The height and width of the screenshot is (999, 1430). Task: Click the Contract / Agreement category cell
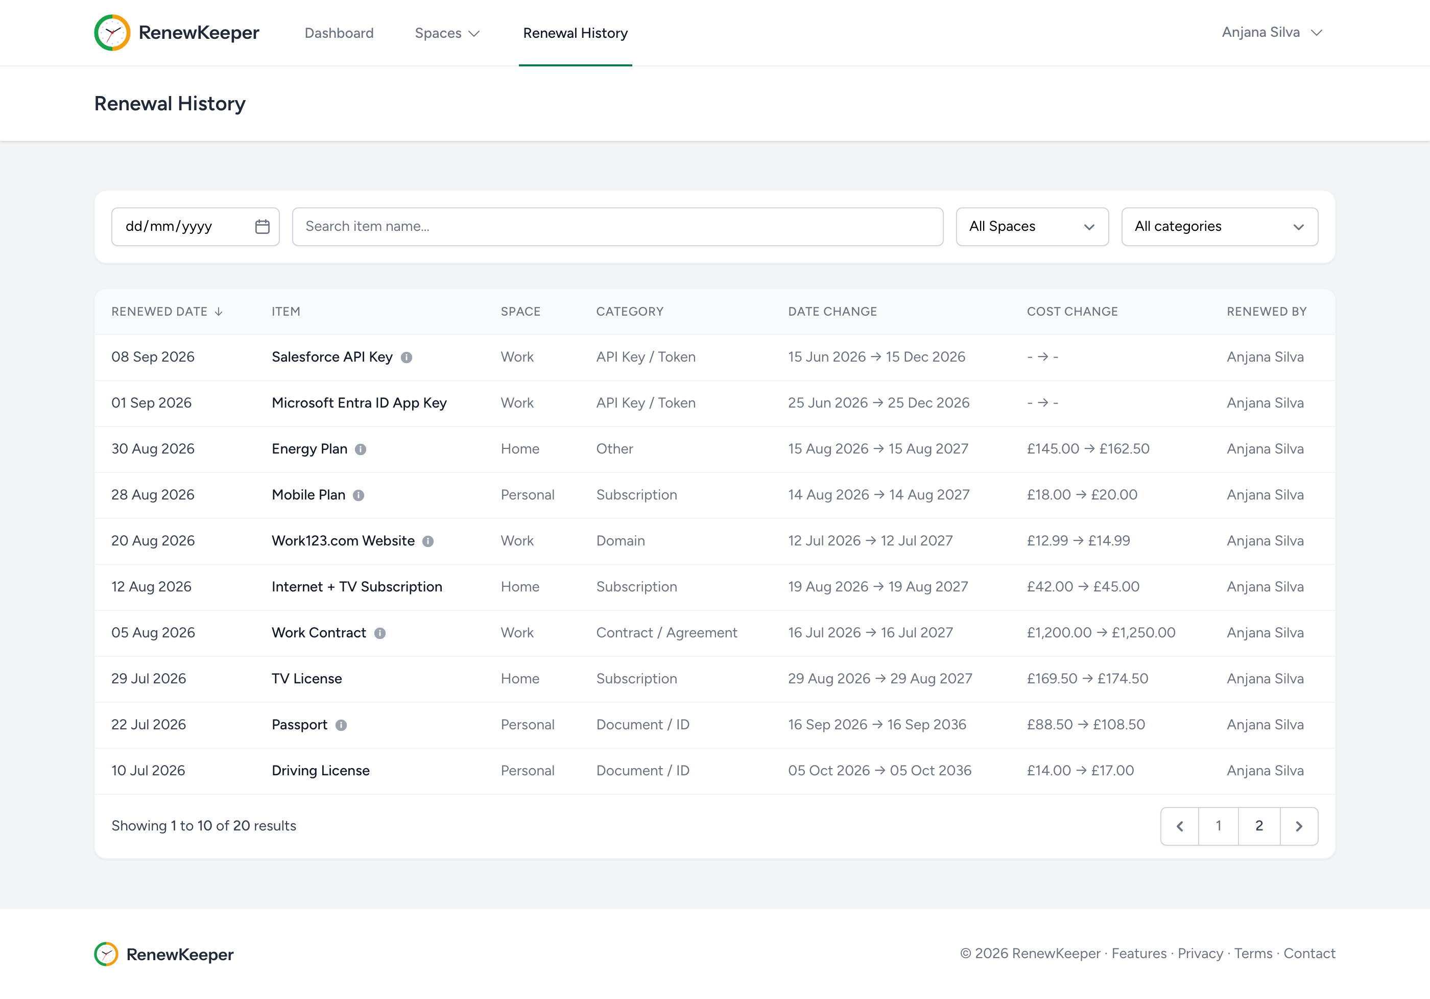[666, 633]
